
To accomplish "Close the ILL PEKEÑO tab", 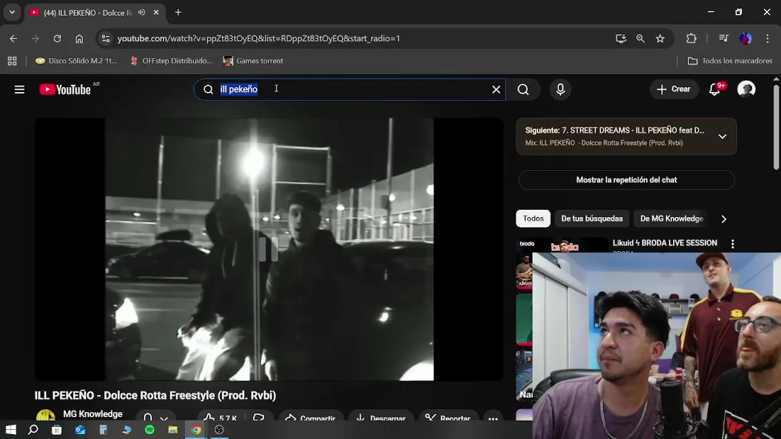I will (x=156, y=12).
